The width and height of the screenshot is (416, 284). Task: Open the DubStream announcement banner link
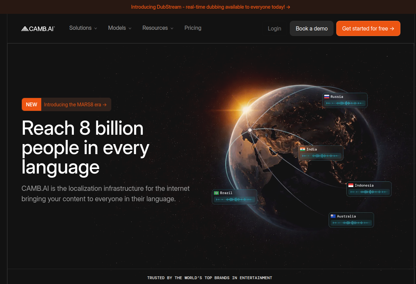point(210,7)
